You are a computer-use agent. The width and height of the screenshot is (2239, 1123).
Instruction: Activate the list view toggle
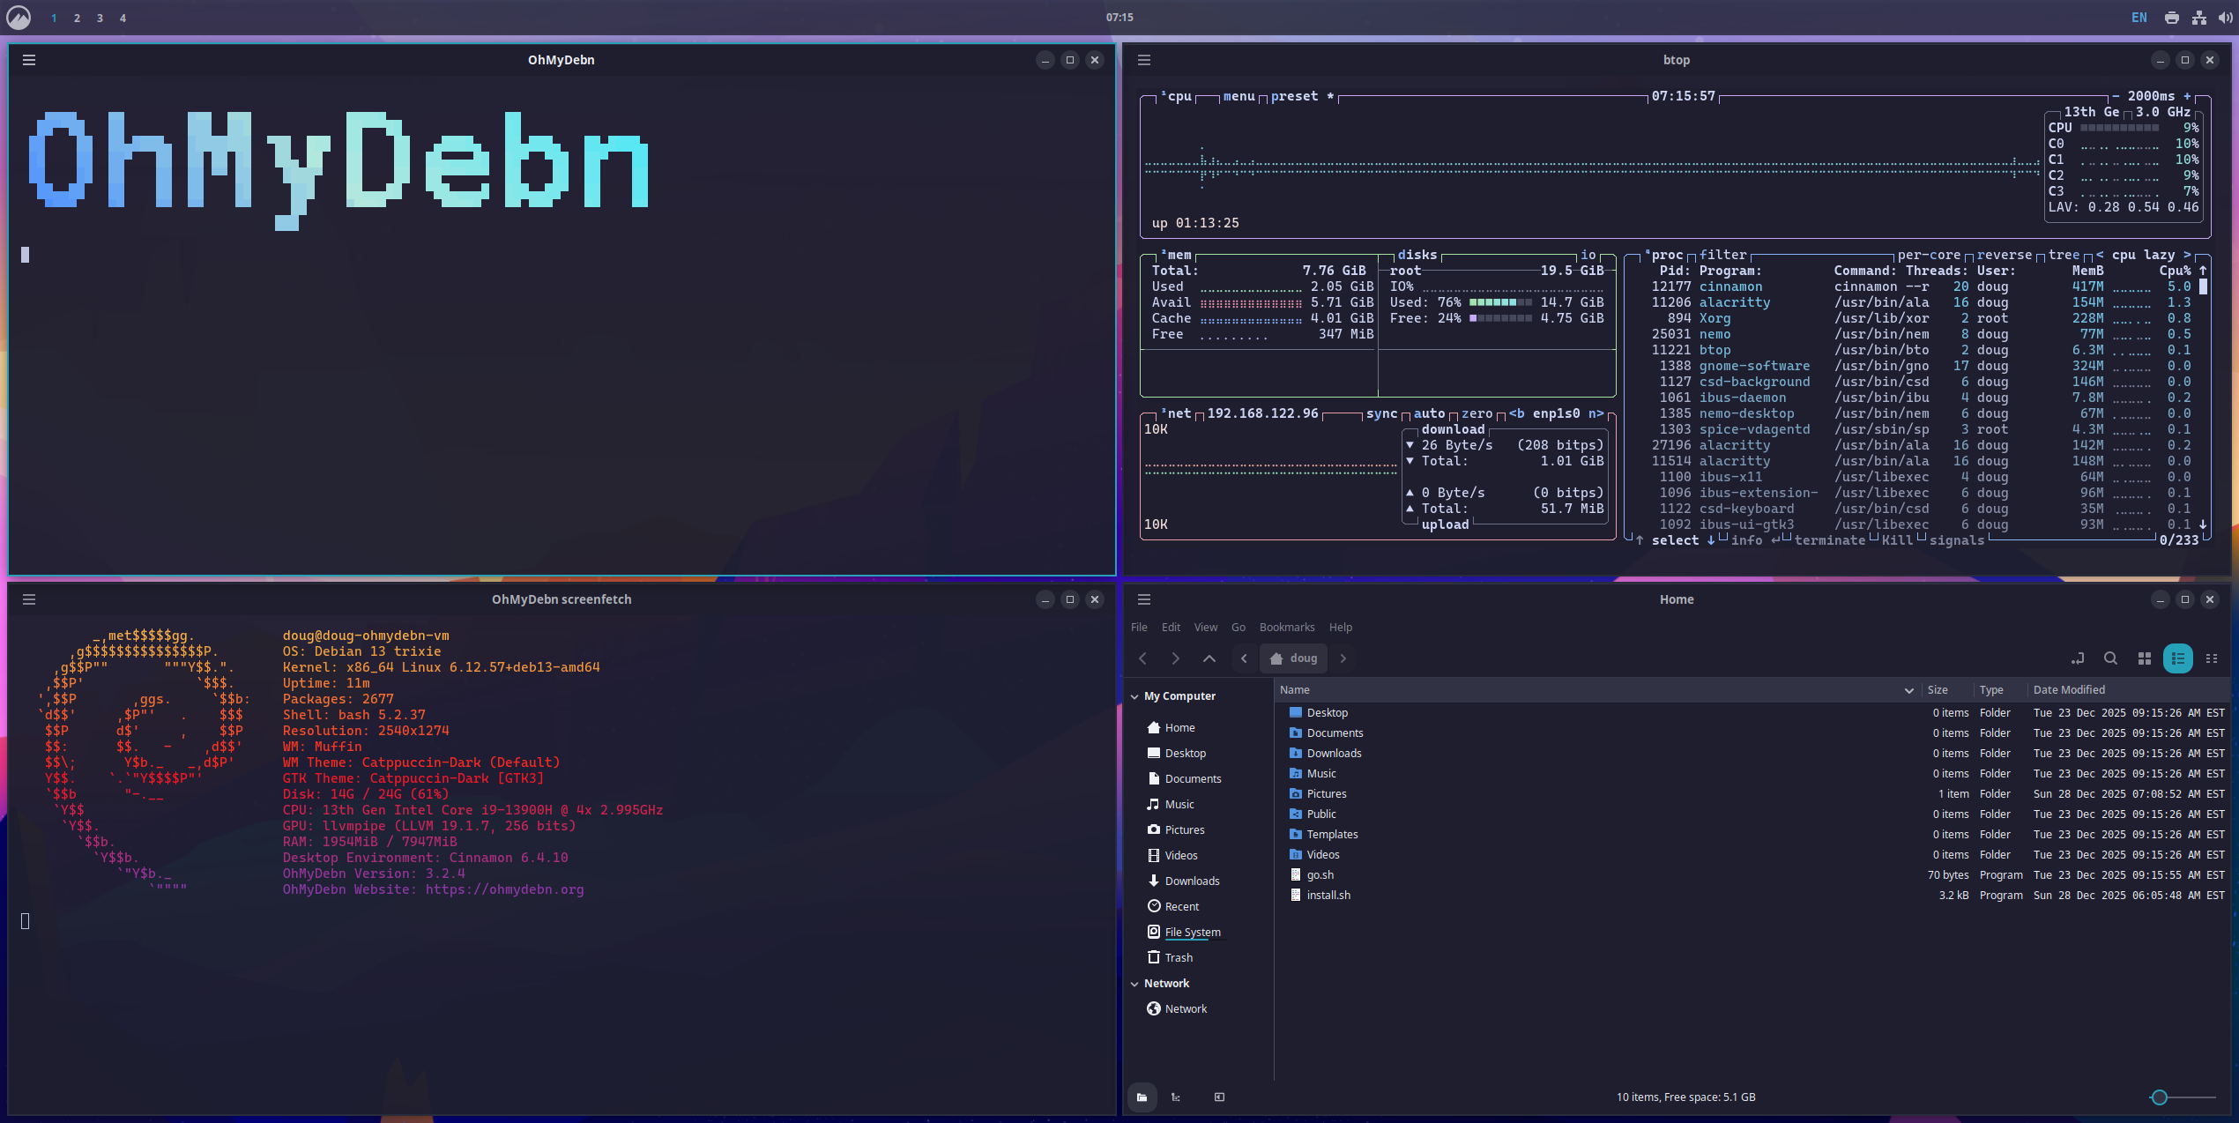(x=2178, y=658)
